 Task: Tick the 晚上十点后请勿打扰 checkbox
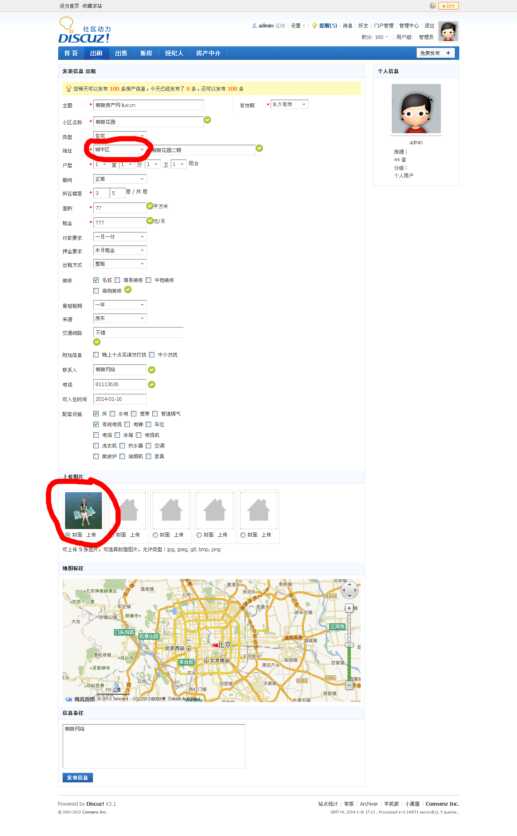96,355
